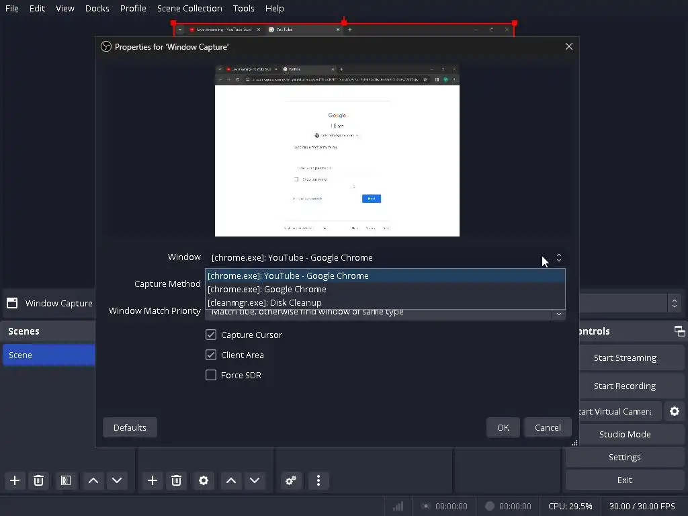Image resolution: width=688 pixels, height=516 pixels.
Task: Open the Window selection combo box
Action: tap(385, 257)
